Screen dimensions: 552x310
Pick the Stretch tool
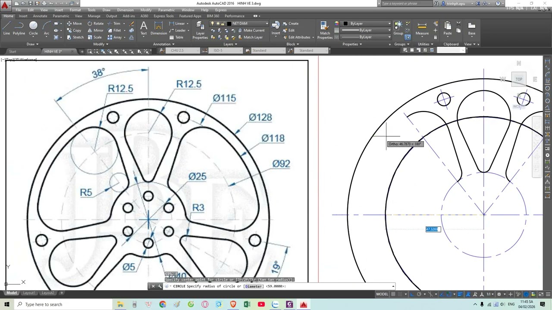click(x=75, y=37)
